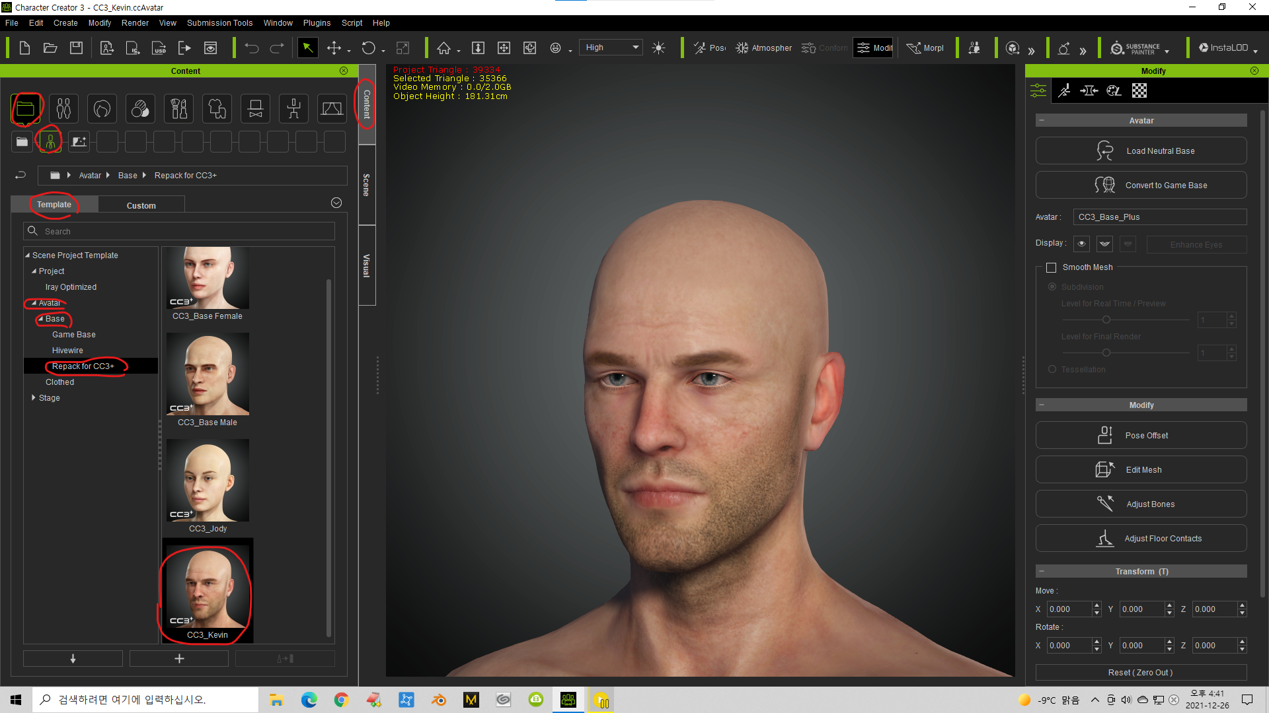Switch to the Custom tab

point(141,205)
